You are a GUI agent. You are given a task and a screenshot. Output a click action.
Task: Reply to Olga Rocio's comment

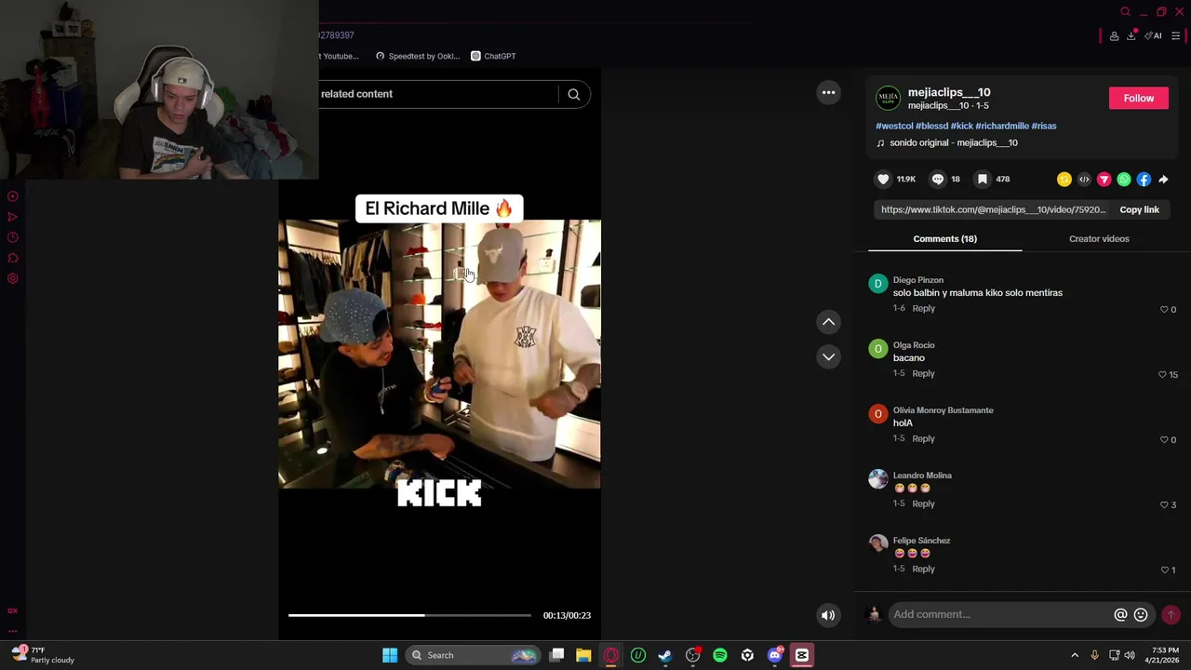pyautogui.click(x=923, y=373)
